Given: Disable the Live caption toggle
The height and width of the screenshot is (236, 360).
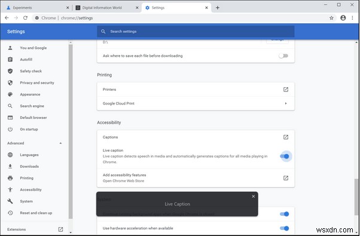Looking at the screenshot, I should 285,156.
